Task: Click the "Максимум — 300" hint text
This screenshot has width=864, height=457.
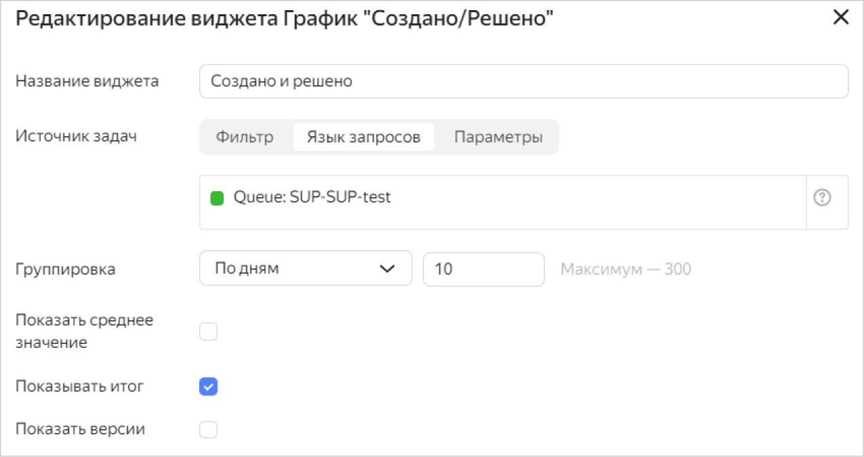Action: tap(625, 269)
